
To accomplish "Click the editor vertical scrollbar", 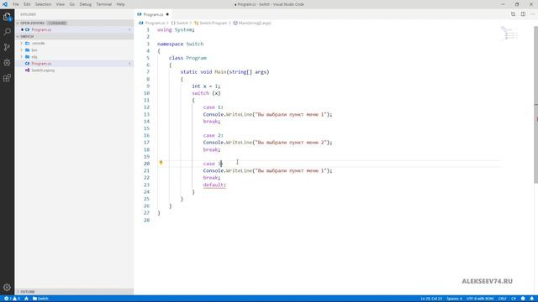I will pos(536,104).
